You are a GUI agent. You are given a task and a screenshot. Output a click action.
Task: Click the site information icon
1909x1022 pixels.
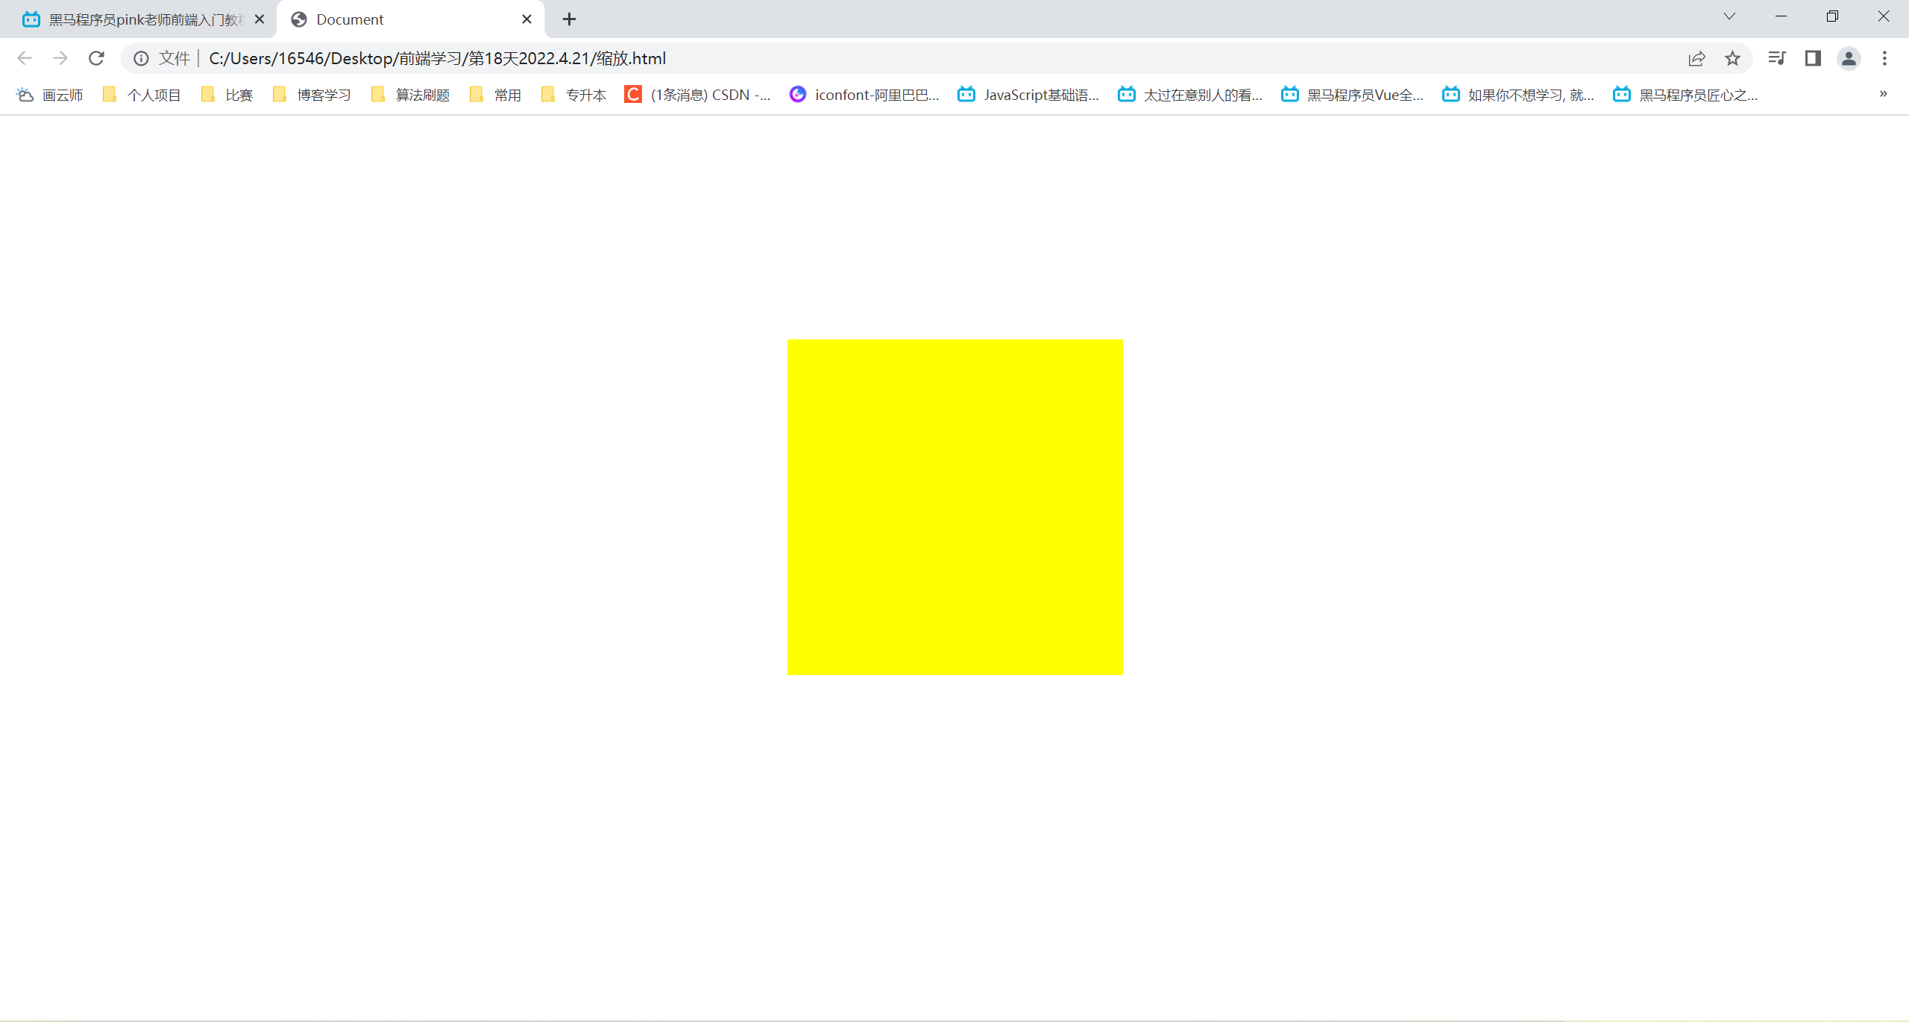[141, 58]
